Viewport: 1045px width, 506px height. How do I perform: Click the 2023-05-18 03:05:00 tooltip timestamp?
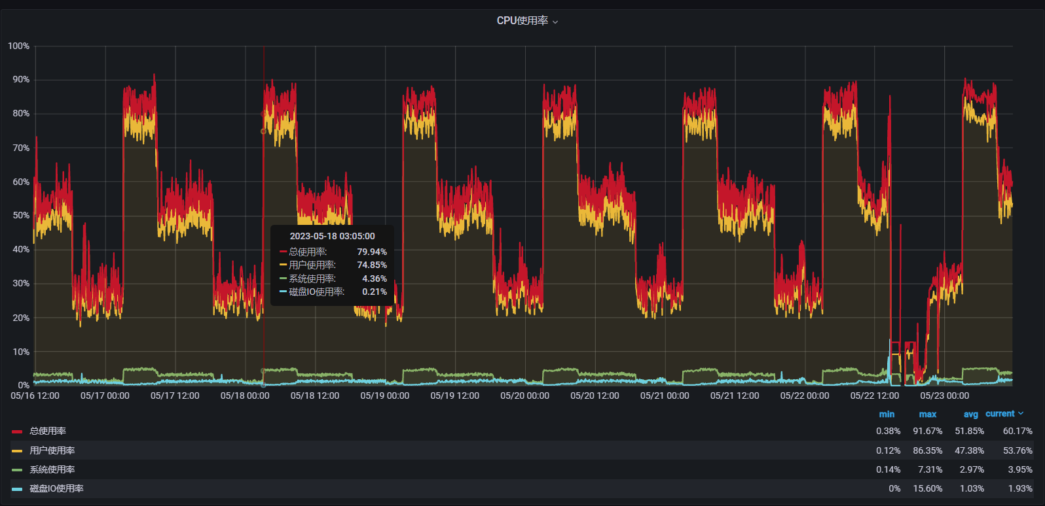click(x=332, y=237)
